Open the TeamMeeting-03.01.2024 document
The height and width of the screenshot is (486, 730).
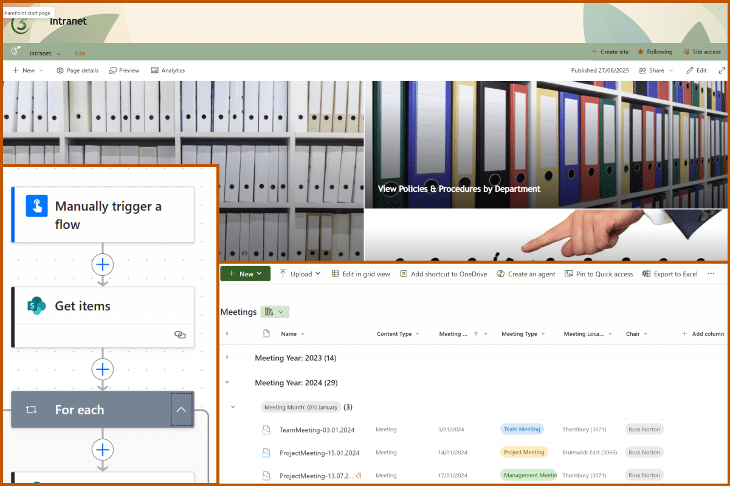317,430
